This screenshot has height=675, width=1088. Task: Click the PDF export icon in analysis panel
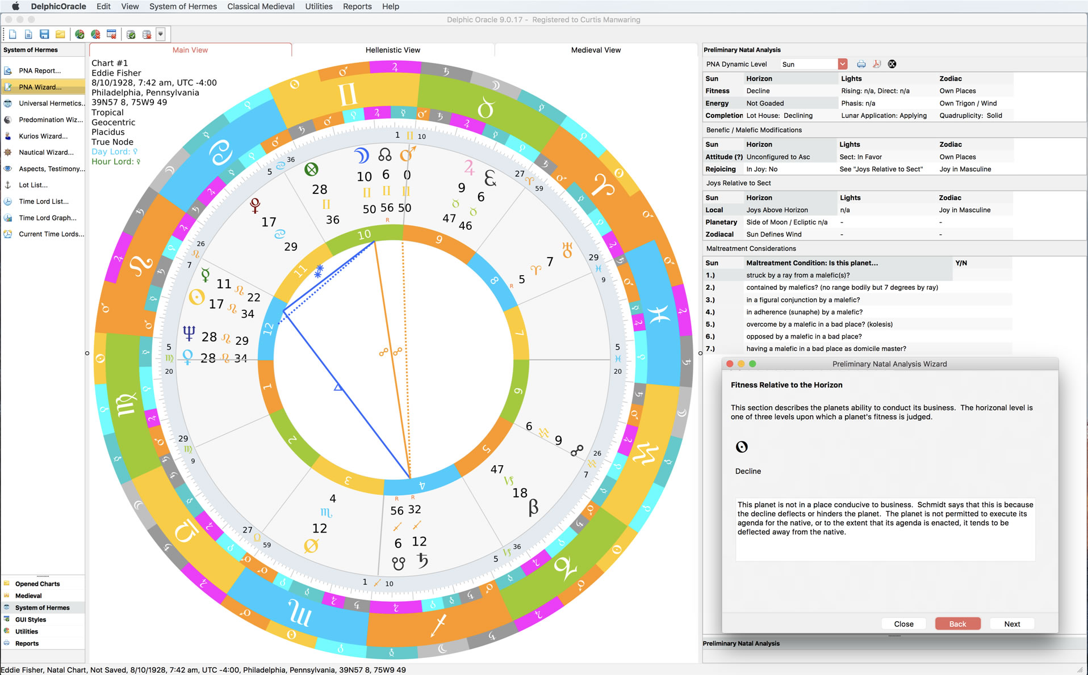coord(877,64)
